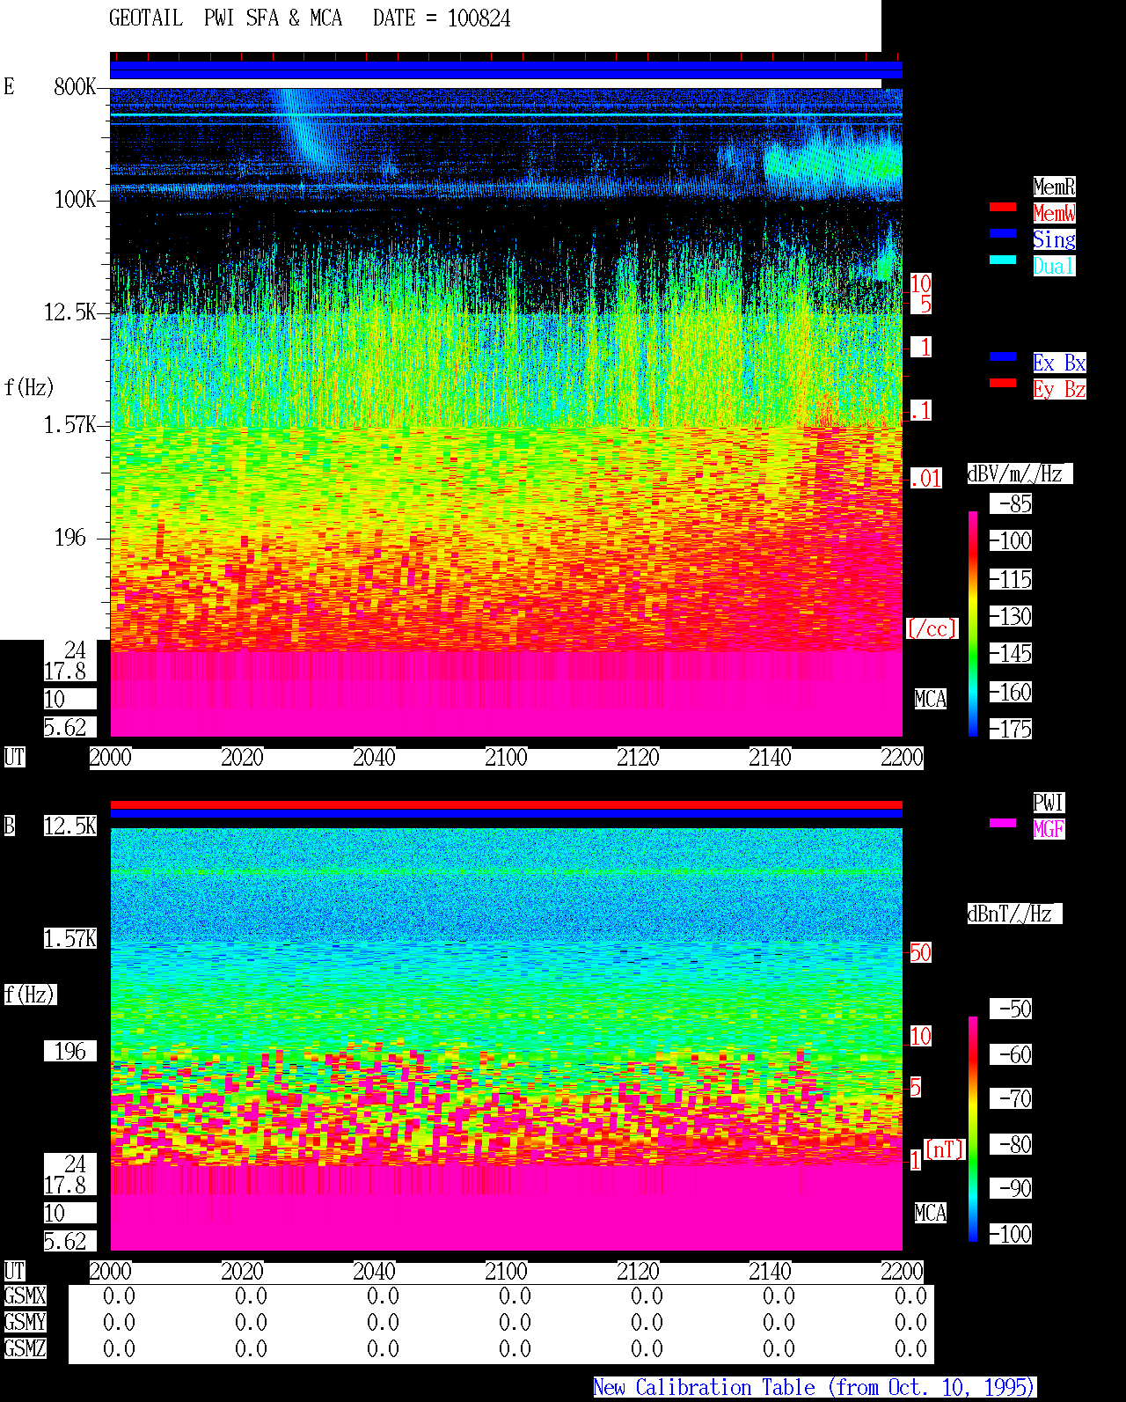Click the red '.01' density scale label

pyautogui.click(x=925, y=479)
